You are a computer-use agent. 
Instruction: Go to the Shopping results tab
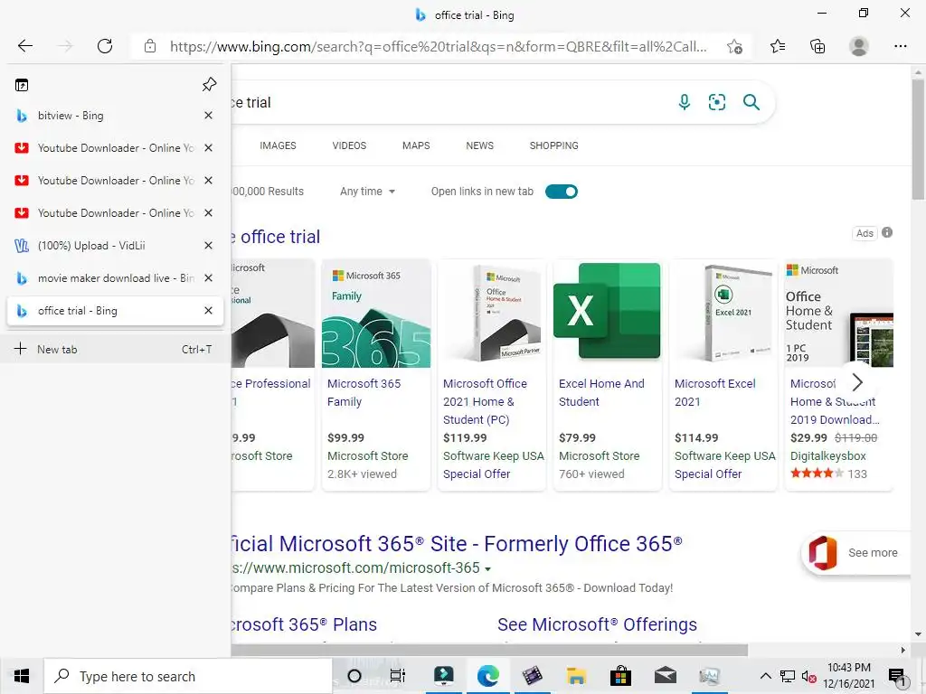click(x=554, y=145)
